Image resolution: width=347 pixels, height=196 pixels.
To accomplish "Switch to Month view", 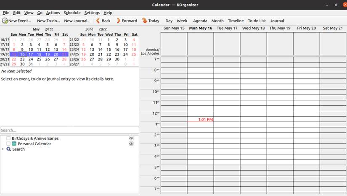I will pos(217,21).
